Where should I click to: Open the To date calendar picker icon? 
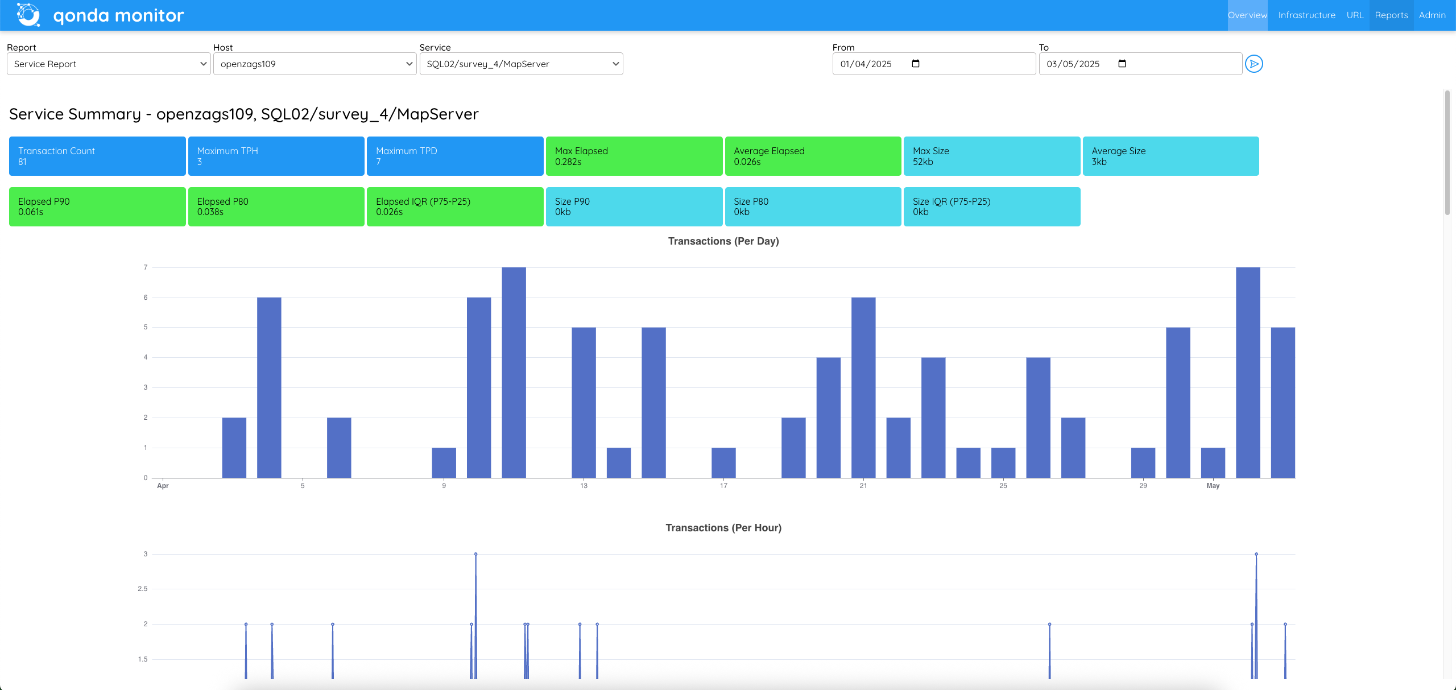(1121, 64)
